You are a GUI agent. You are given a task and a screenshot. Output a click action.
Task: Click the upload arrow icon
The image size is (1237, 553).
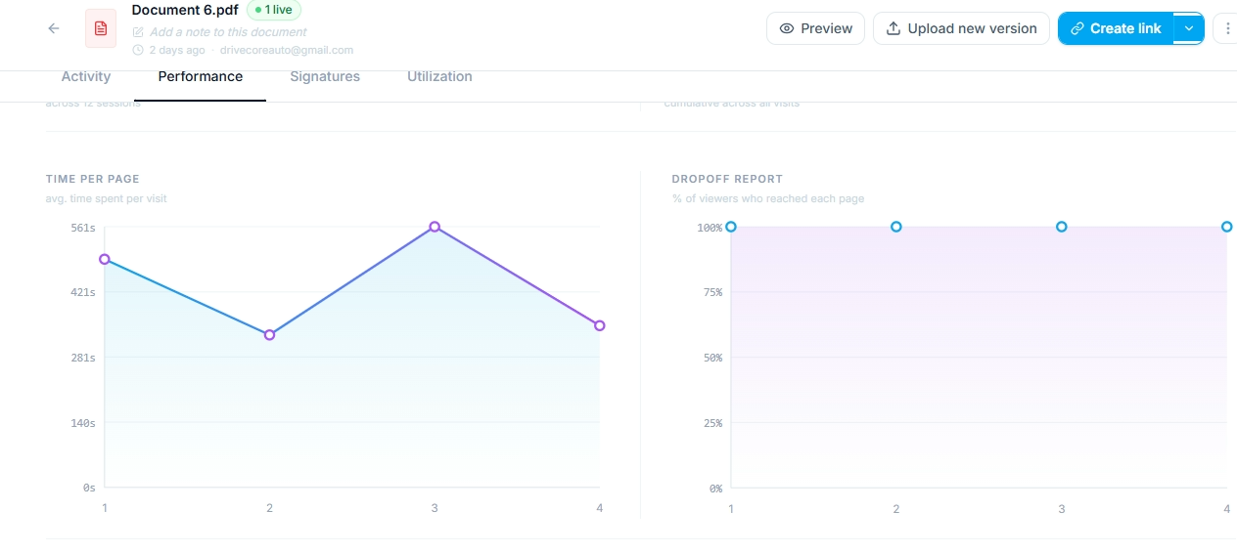(x=893, y=28)
